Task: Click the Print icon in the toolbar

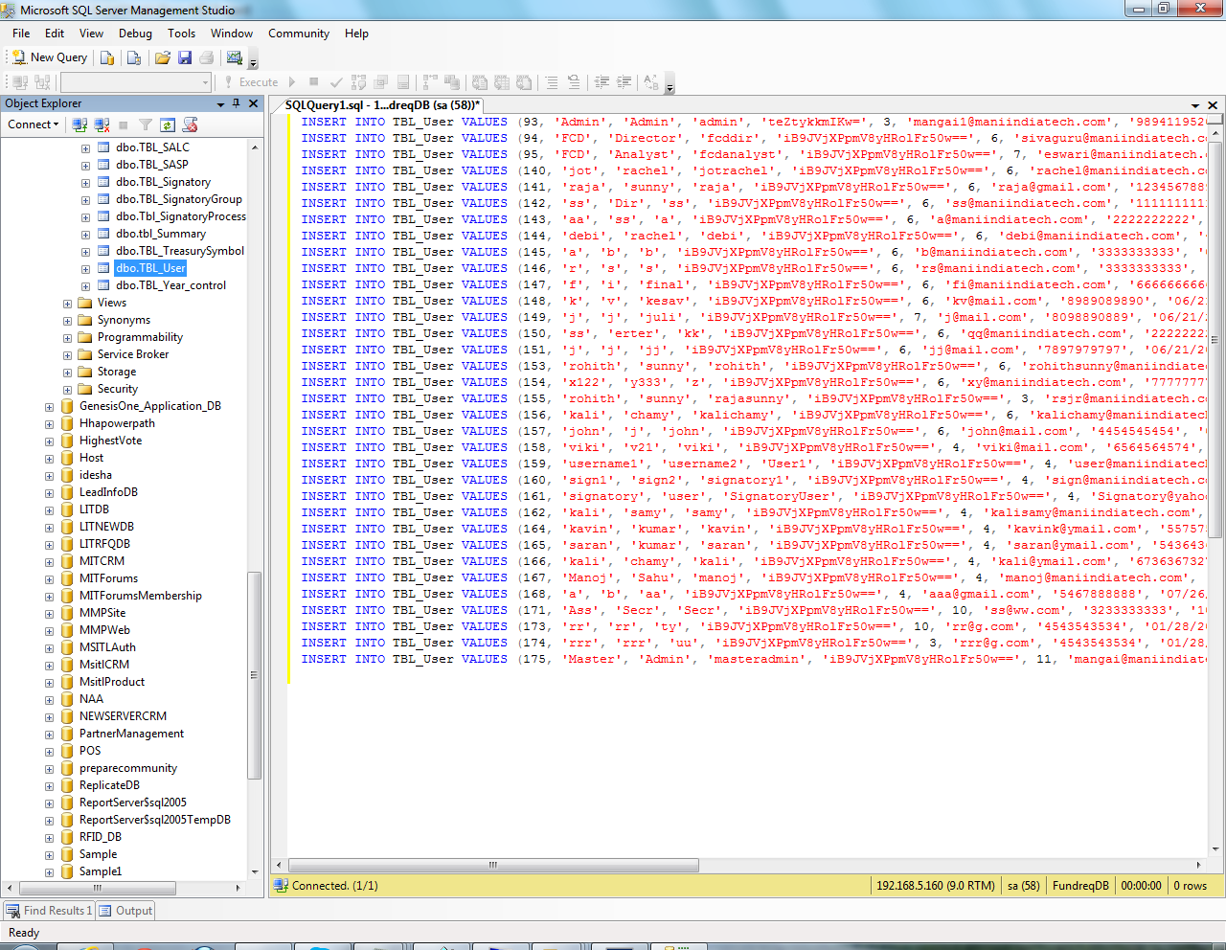Action: [x=206, y=57]
